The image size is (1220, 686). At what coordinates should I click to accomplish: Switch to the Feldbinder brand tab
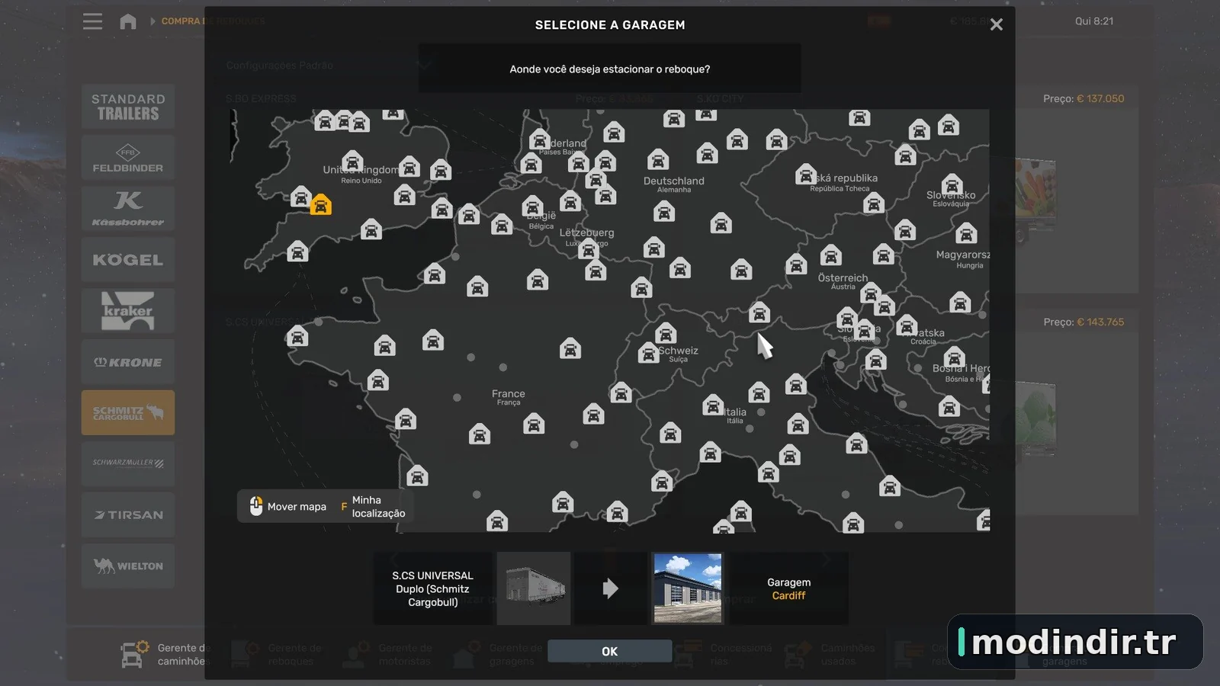click(x=128, y=158)
